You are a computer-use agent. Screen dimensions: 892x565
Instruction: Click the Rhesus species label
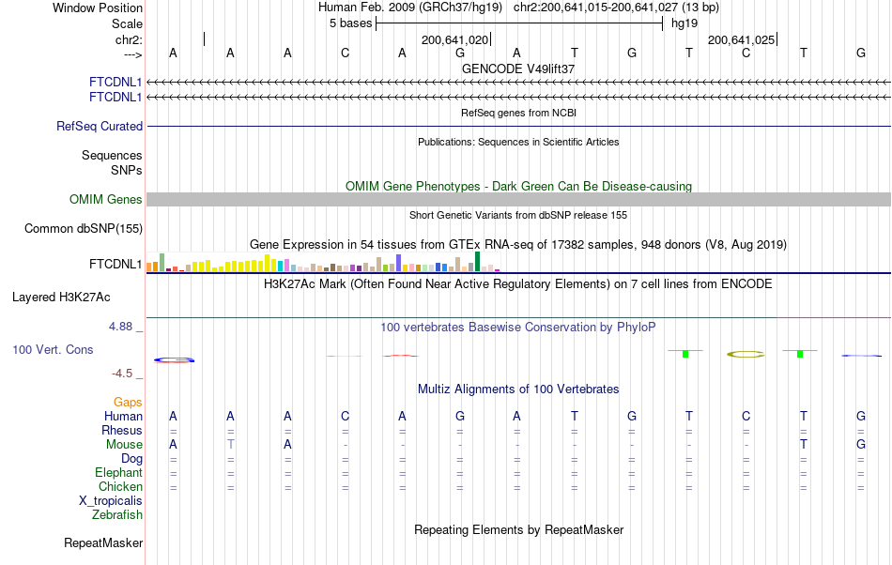(122, 430)
